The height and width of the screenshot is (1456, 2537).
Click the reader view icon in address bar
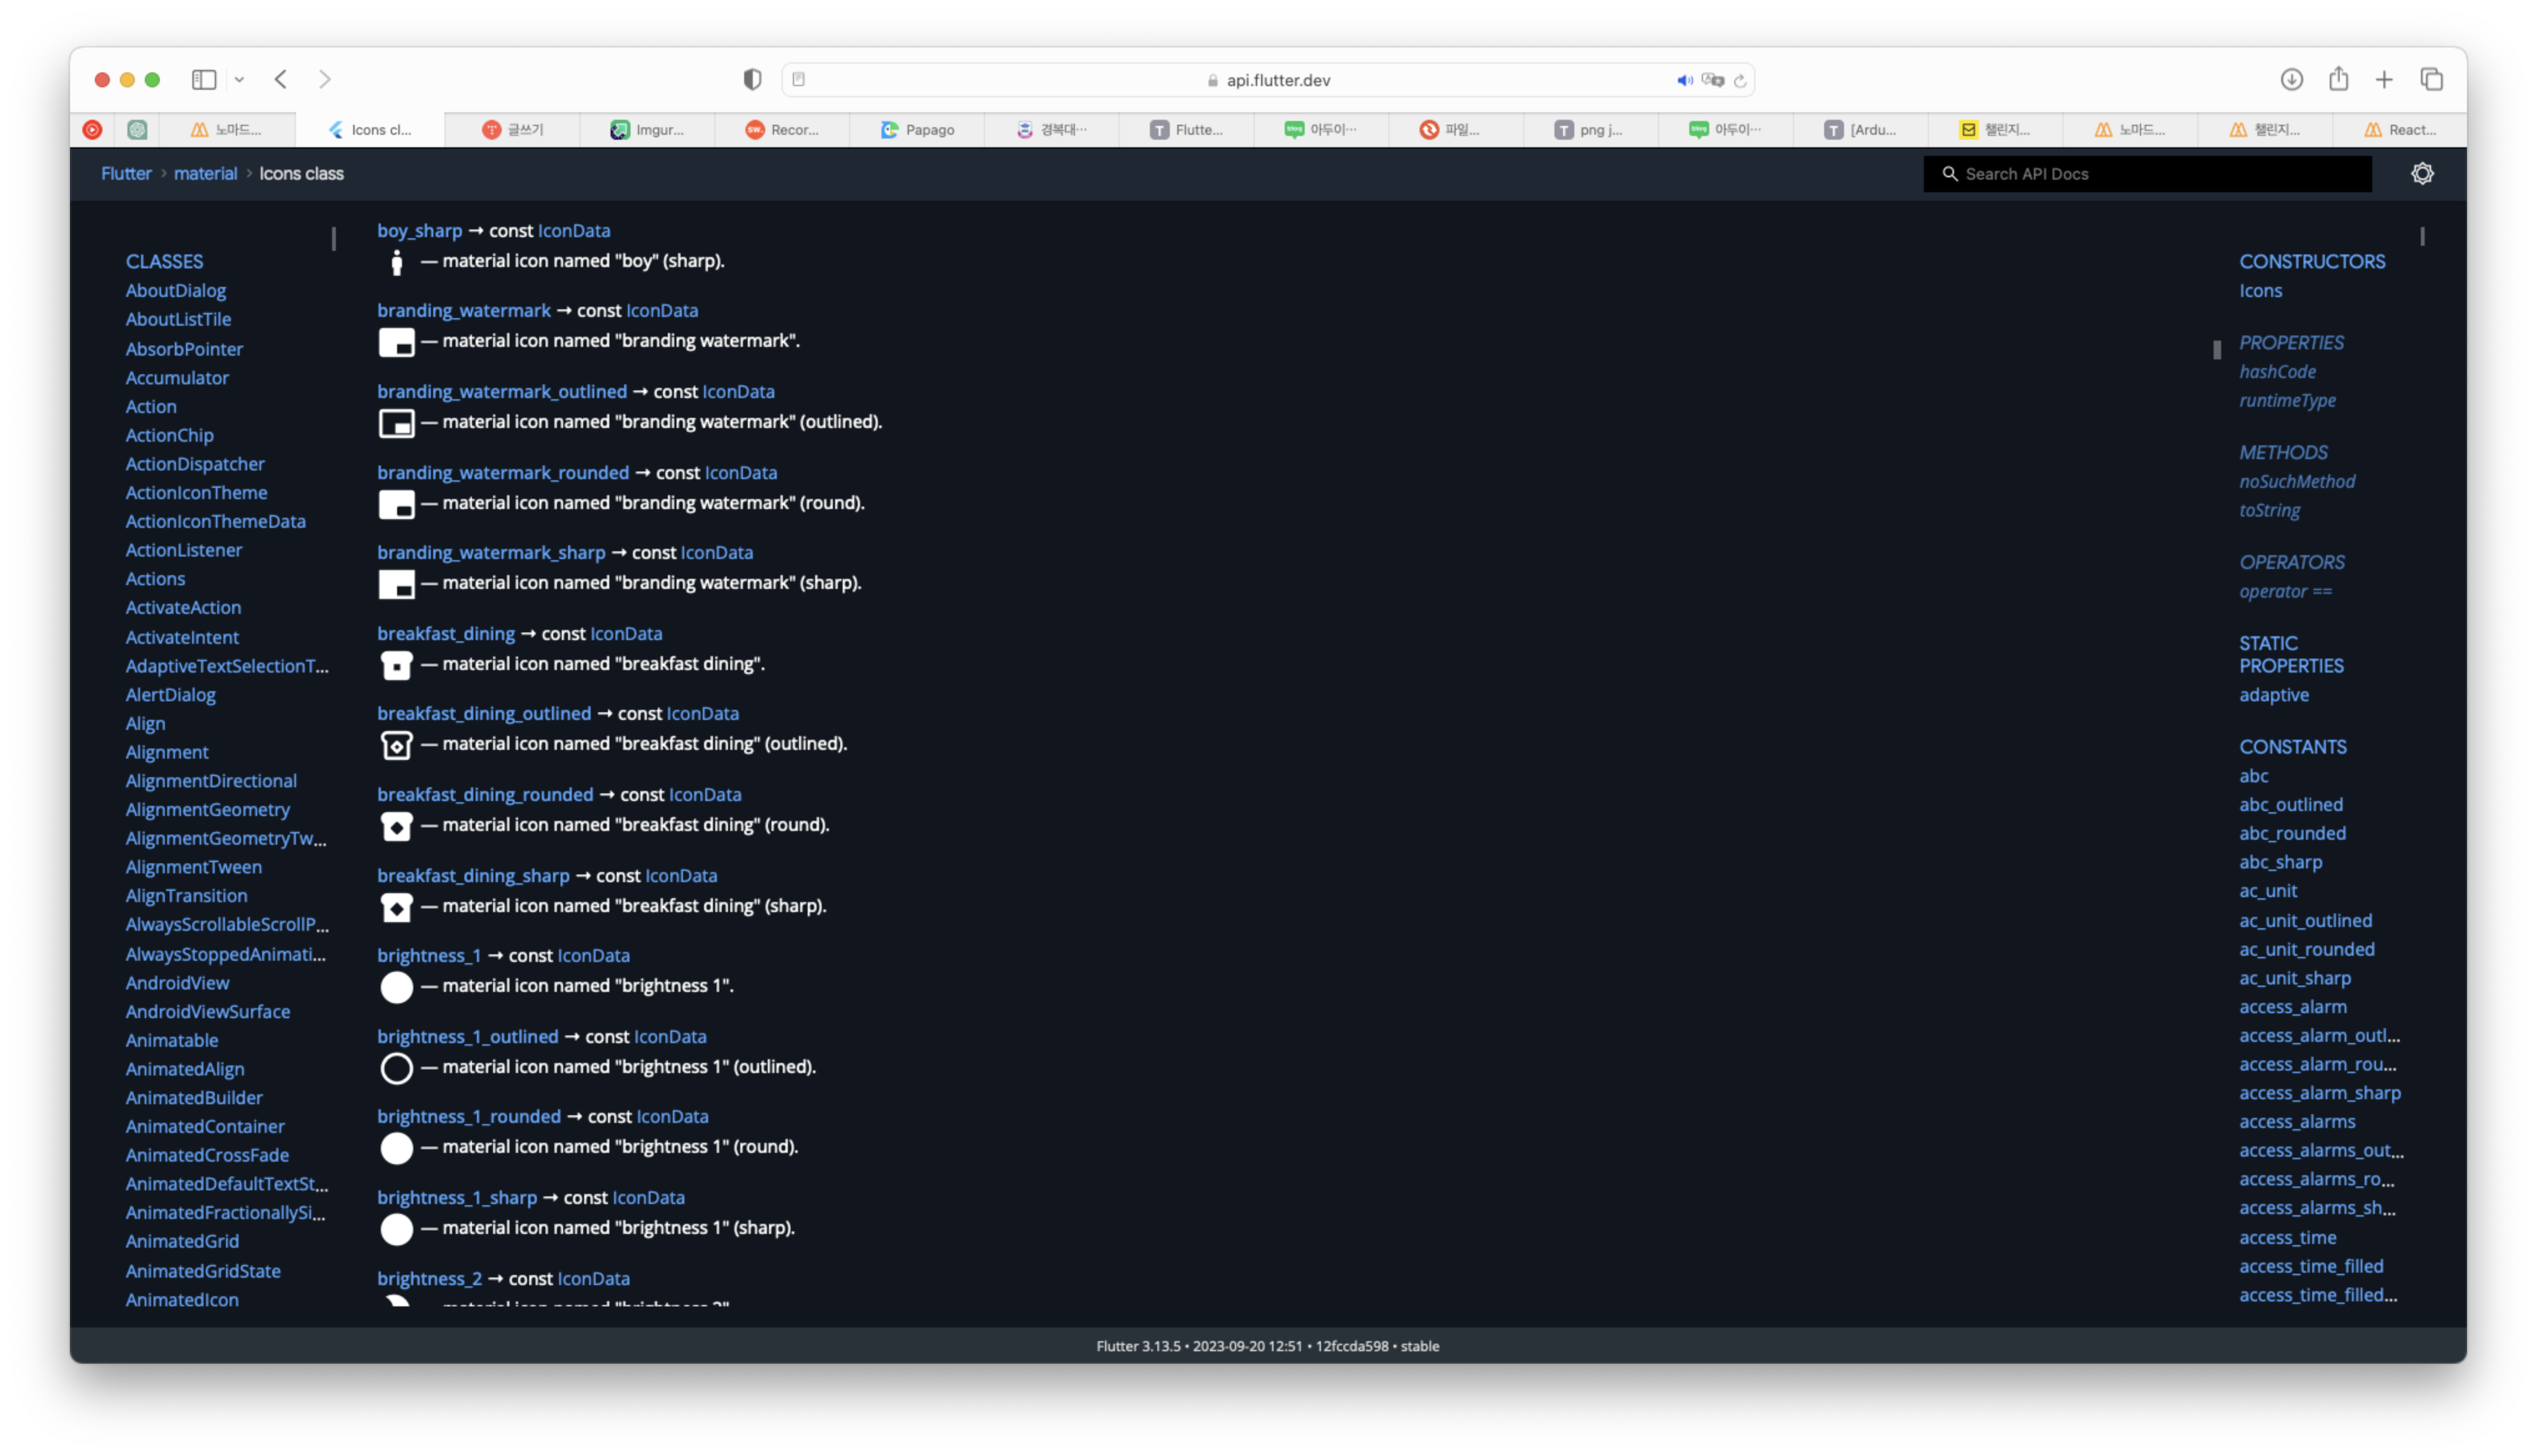(798, 79)
